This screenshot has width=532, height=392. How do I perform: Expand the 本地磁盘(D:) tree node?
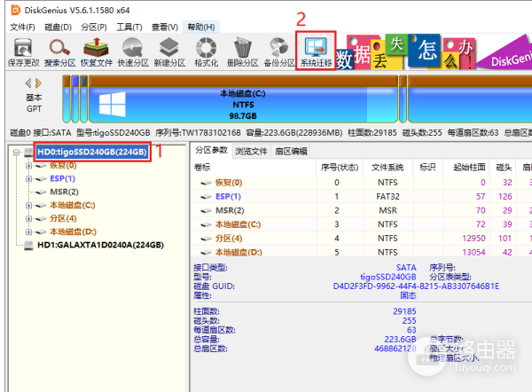tap(29, 231)
